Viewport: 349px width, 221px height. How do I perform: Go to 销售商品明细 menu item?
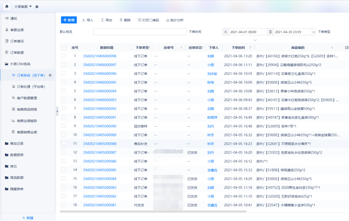click(27, 109)
